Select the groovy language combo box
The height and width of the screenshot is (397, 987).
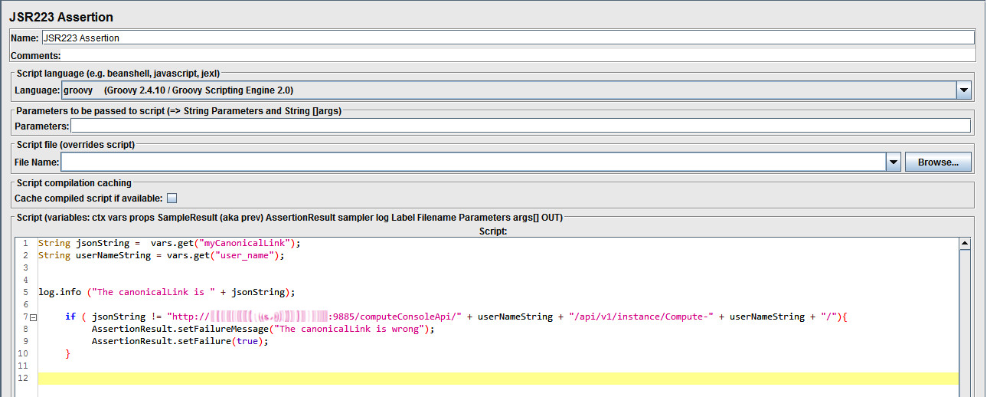(516, 90)
